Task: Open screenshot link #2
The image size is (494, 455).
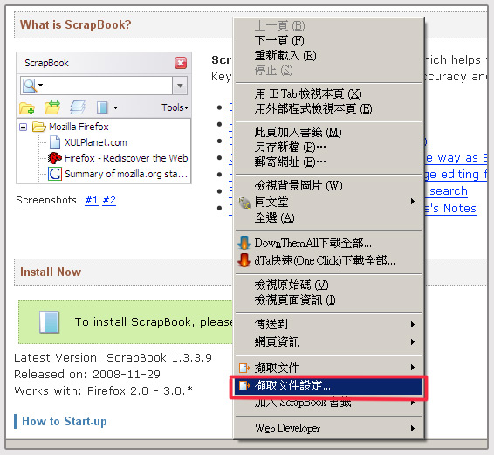Action: pos(109,200)
